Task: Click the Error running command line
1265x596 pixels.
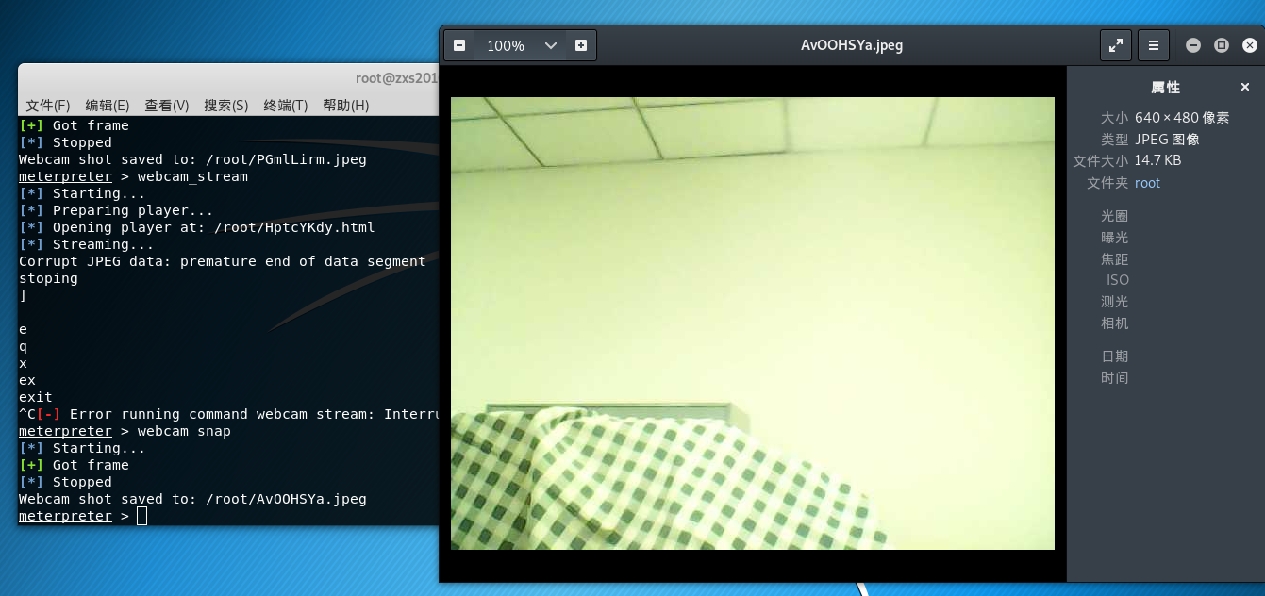Action: (229, 414)
